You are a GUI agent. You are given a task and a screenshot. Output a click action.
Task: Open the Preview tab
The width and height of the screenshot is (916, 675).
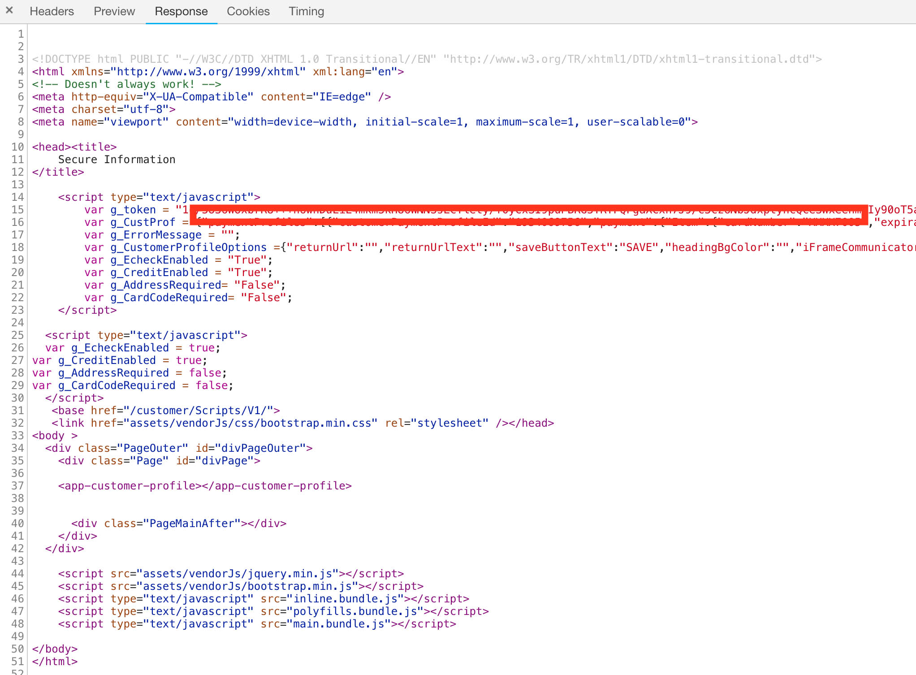coord(114,11)
